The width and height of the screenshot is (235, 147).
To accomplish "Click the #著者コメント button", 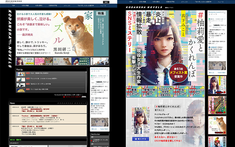I will [x=134, y=92].
